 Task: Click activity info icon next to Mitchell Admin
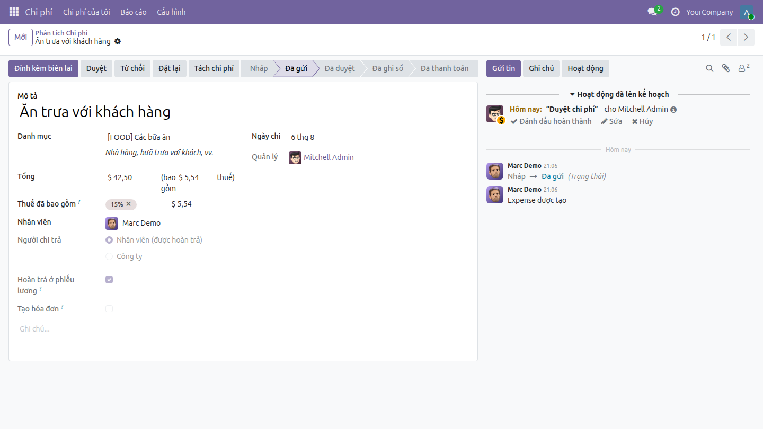tap(673, 110)
